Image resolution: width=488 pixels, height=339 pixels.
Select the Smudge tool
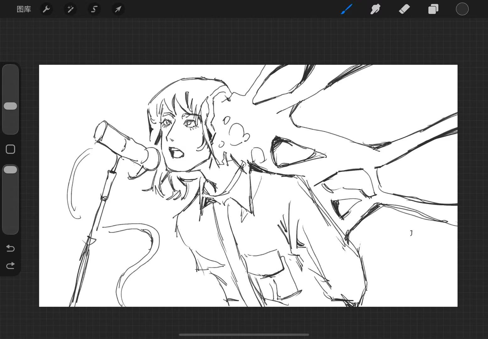(375, 9)
